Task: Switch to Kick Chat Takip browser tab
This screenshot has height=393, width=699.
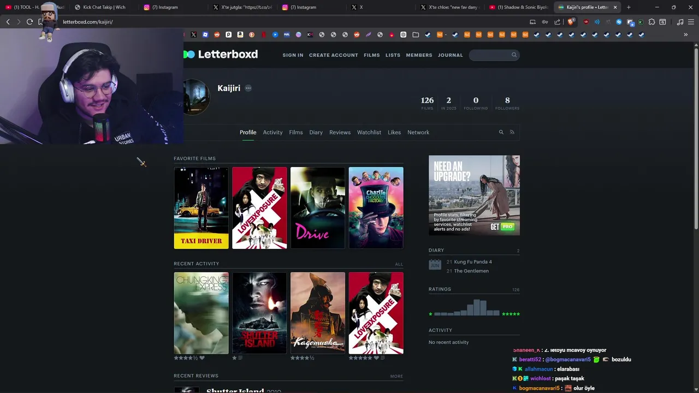Action: [x=104, y=7]
